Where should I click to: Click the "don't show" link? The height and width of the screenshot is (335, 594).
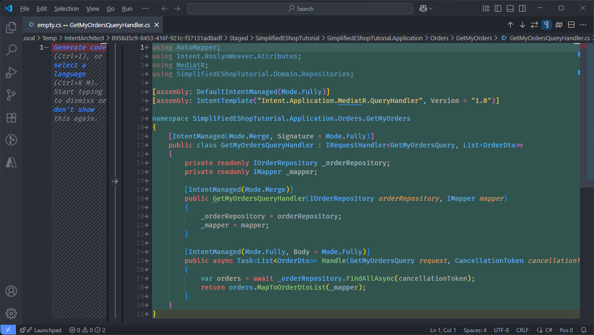[x=74, y=109]
